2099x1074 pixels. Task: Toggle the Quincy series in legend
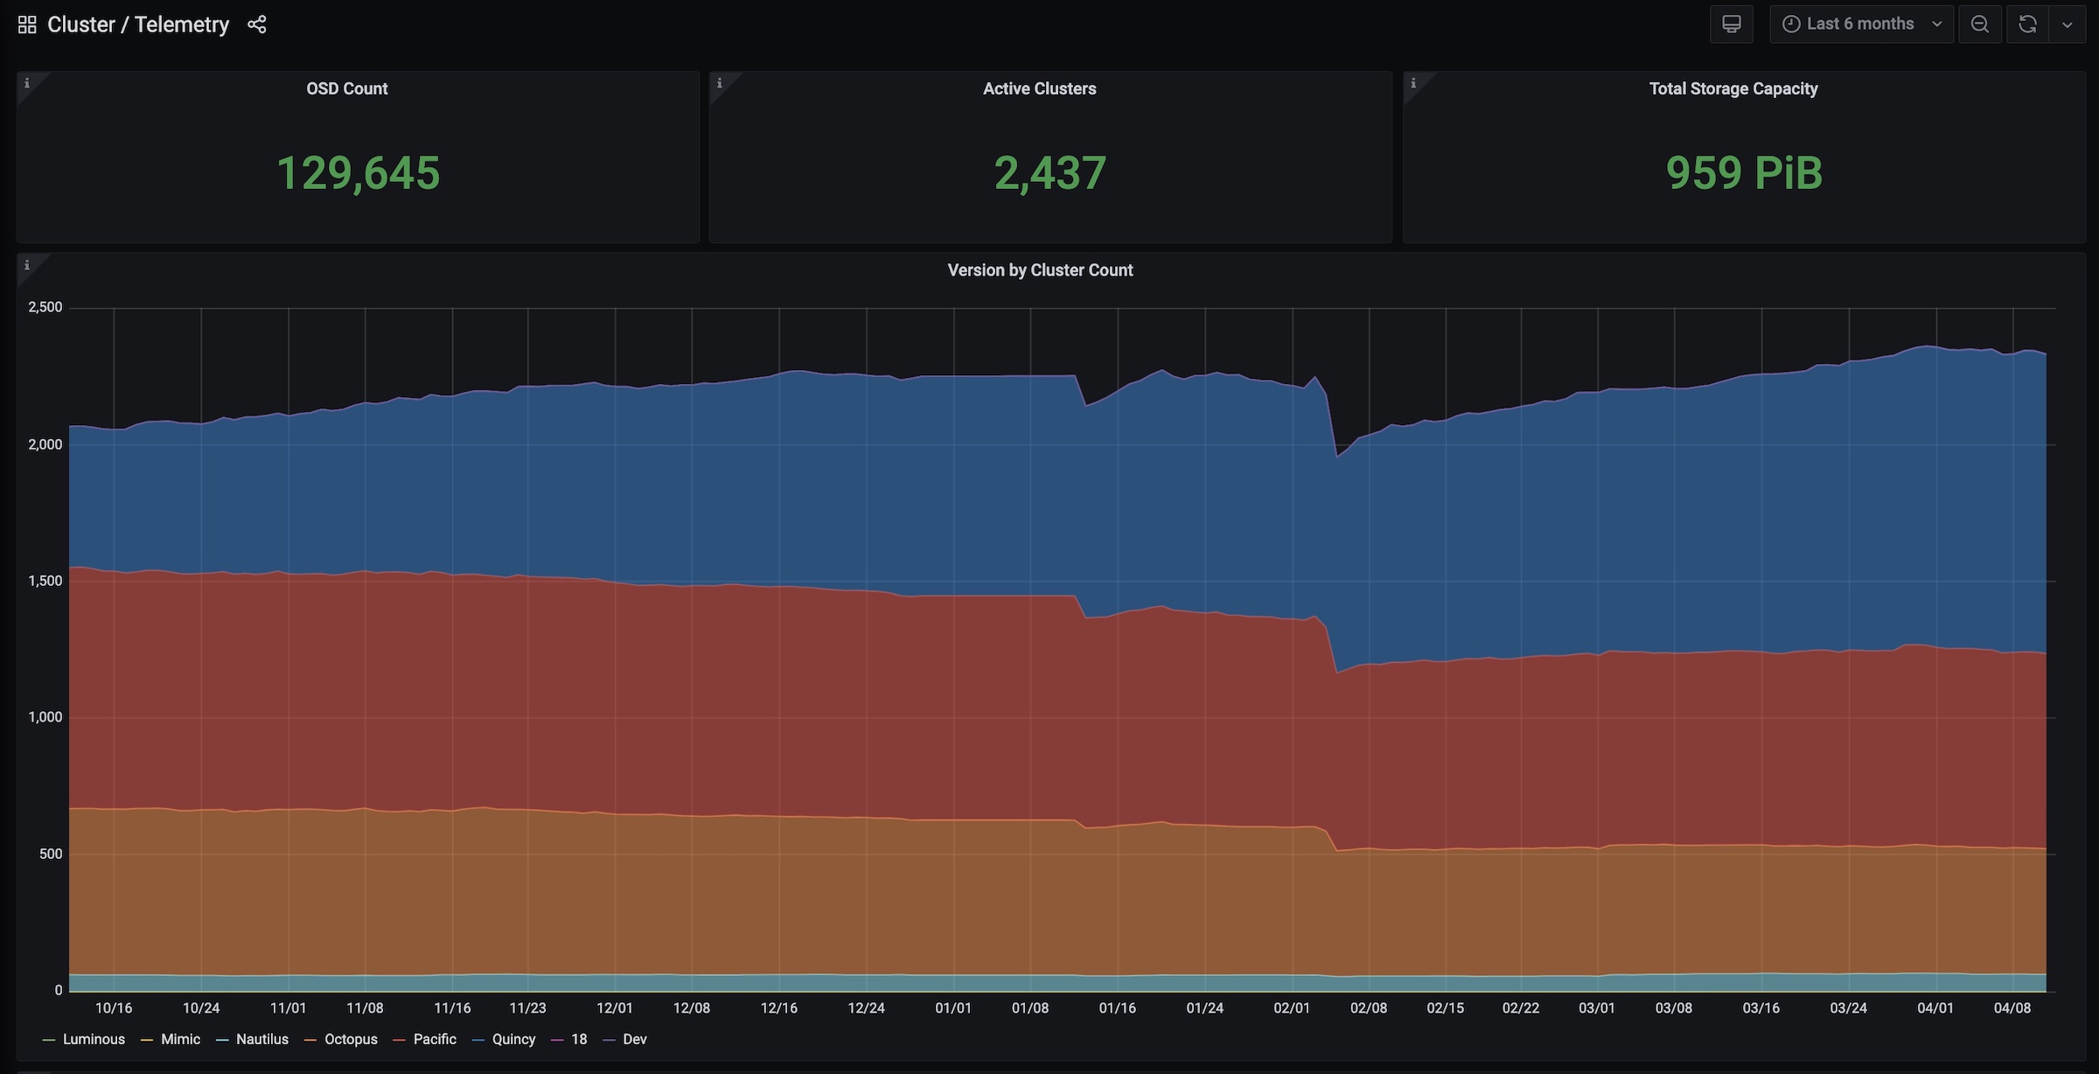pos(513,1039)
